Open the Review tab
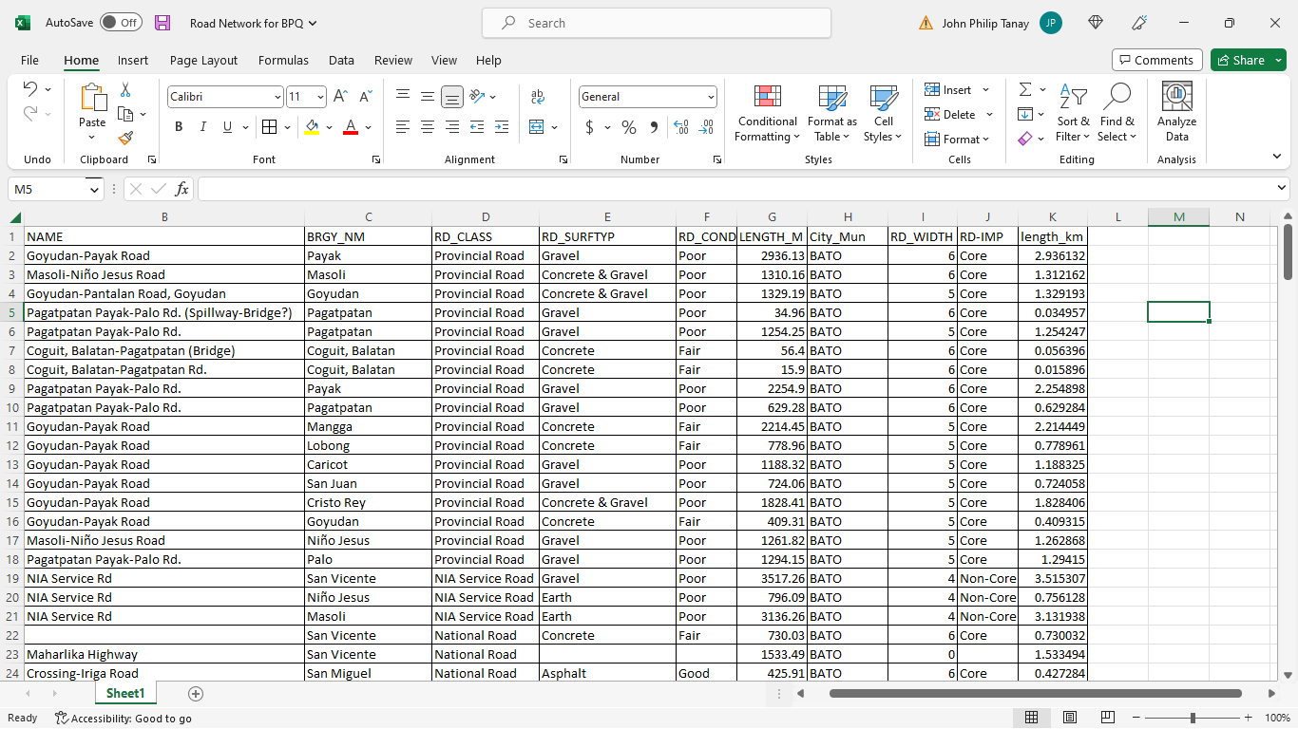The height and width of the screenshot is (729, 1298). [393, 60]
